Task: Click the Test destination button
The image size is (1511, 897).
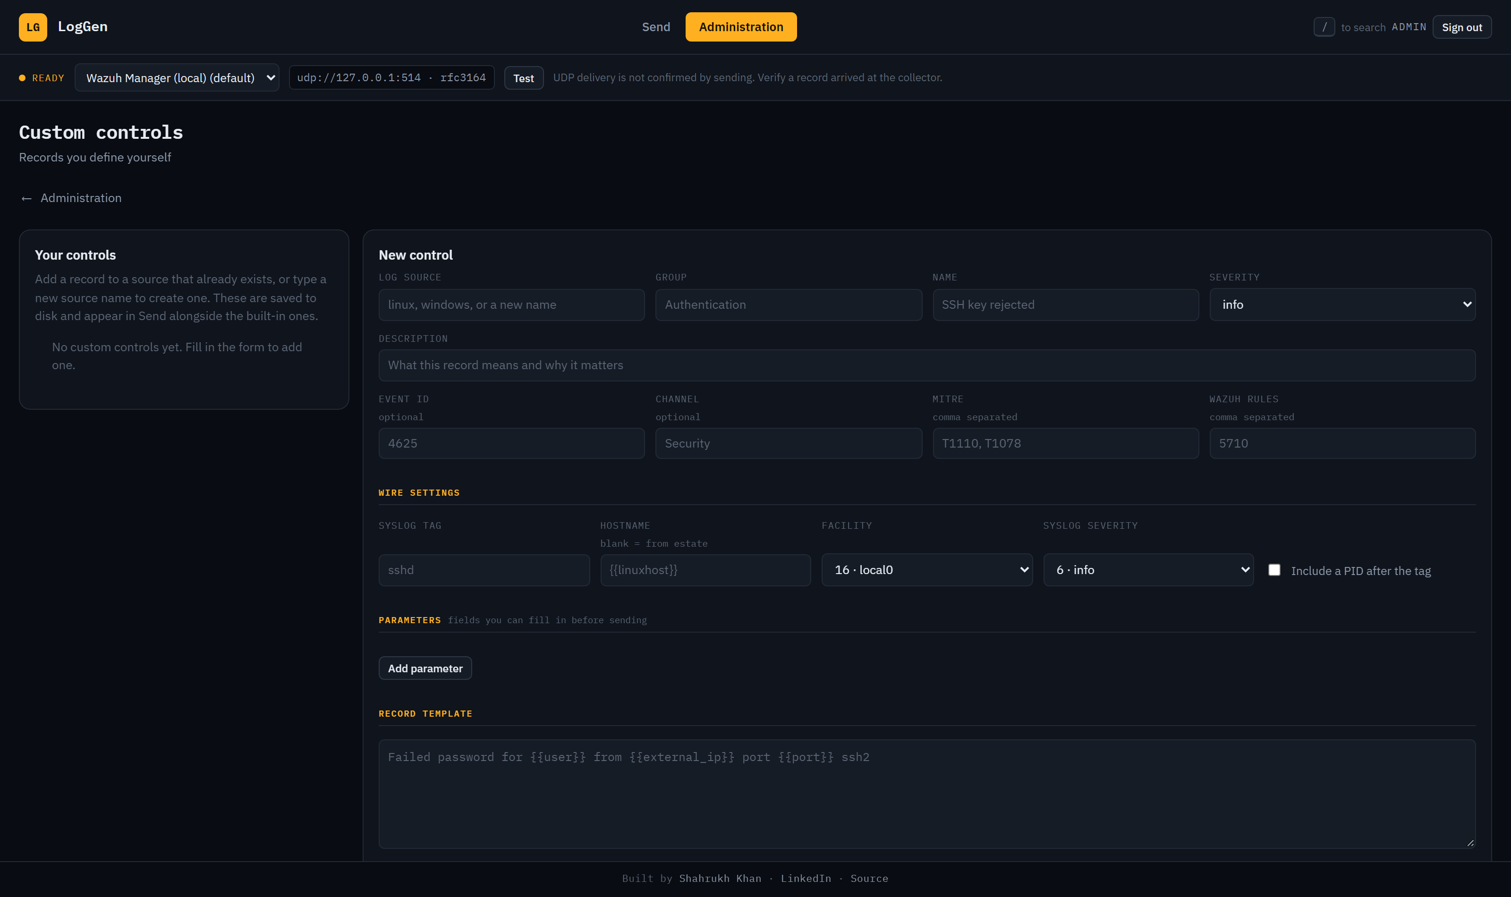Action: 523,78
